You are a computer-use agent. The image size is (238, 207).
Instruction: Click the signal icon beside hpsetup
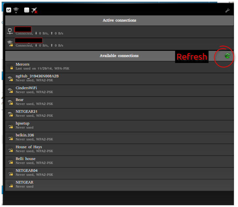pos(10,126)
